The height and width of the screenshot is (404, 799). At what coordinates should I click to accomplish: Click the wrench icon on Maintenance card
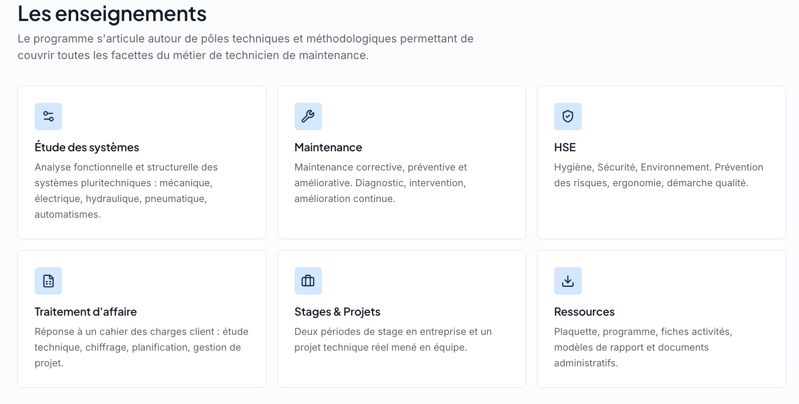pyautogui.click(x=308, y=116)
